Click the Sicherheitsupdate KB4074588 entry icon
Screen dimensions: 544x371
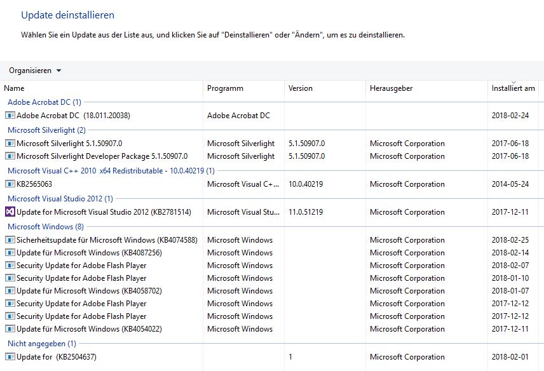click(x=10, y=240)
